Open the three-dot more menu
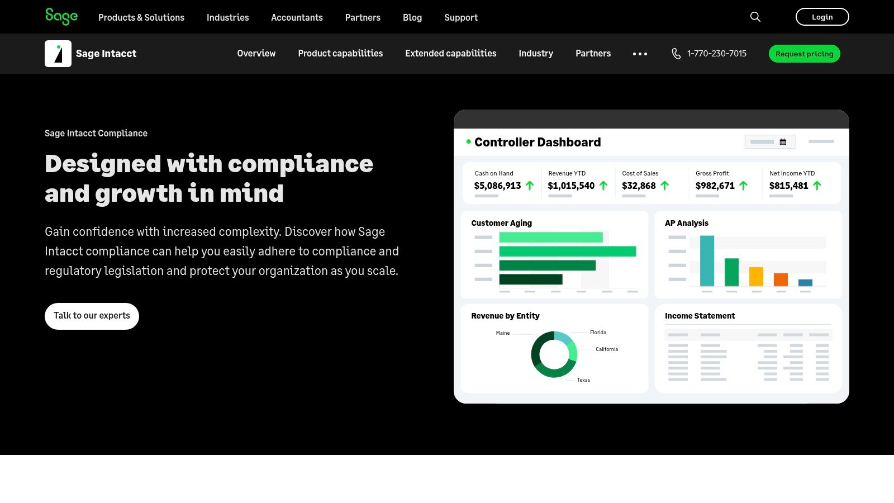894x503 pixels. [640, 54]
